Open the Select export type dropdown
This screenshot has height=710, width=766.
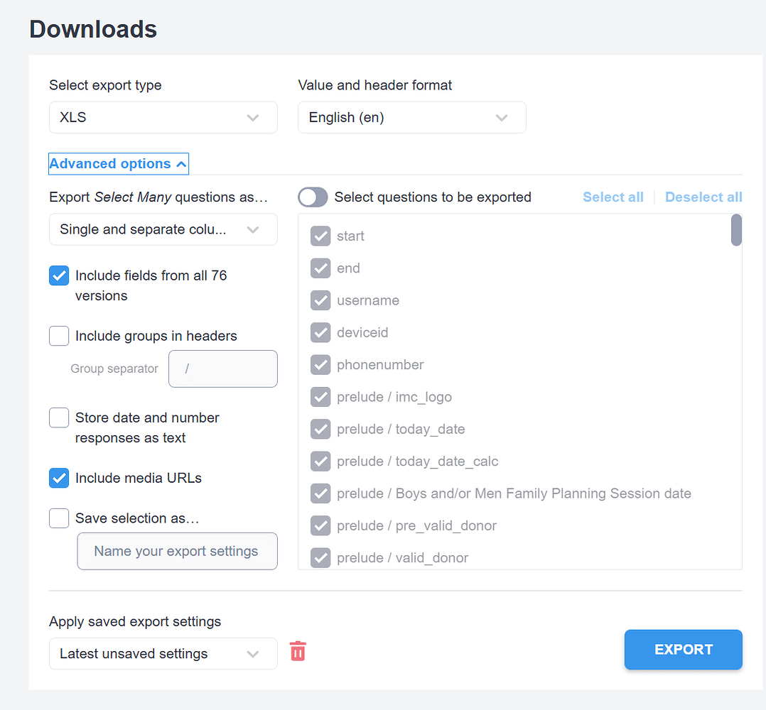pyautogui.click(x=163, y=116)
